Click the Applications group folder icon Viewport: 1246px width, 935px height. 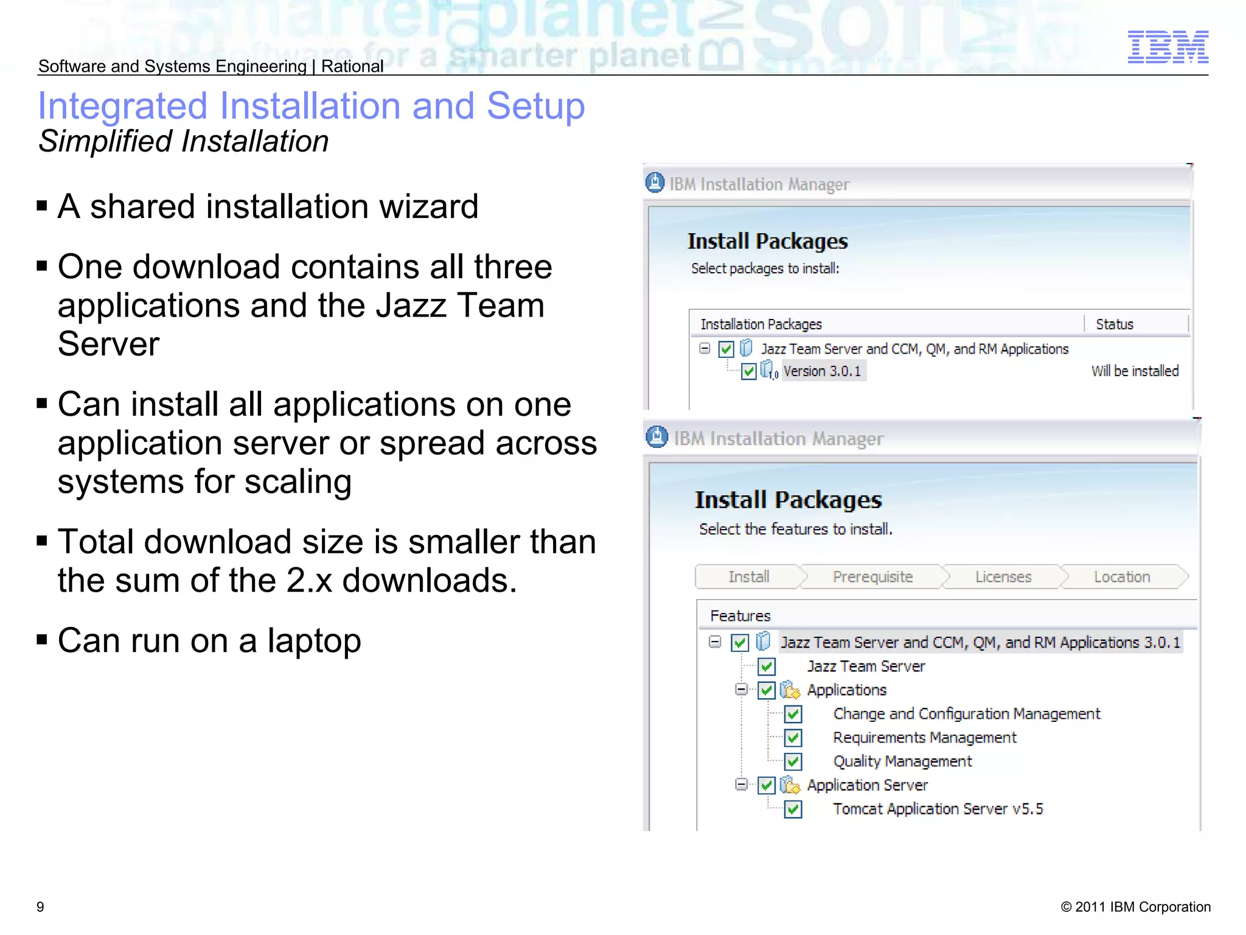(790, 690)
